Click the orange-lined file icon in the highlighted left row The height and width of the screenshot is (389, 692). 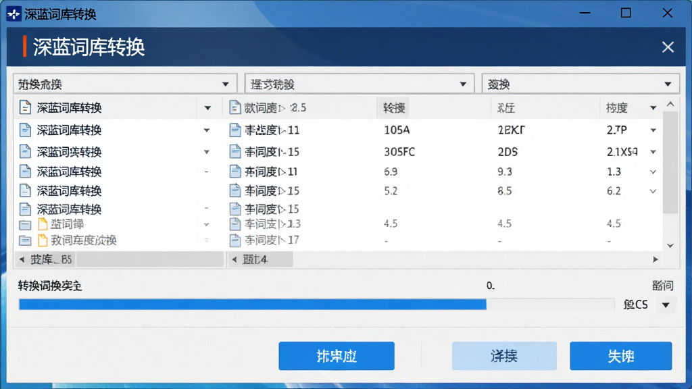25,107
